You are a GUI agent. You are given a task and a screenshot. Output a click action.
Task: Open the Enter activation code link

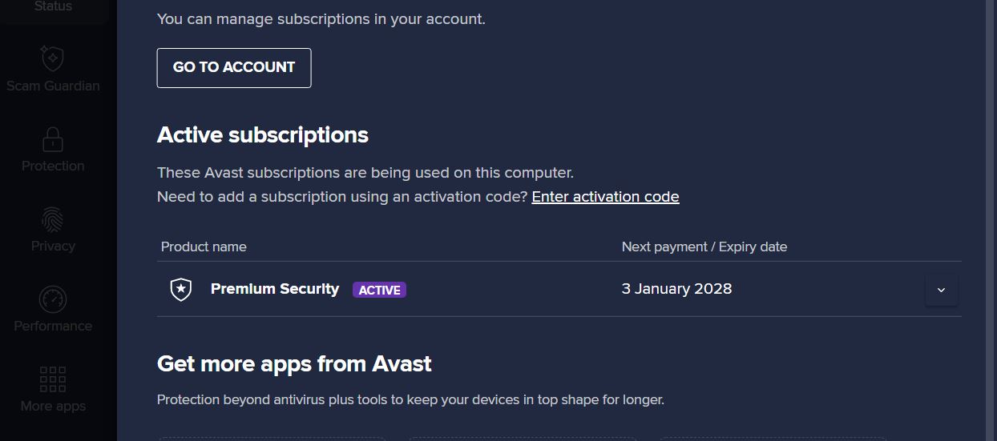tap(605, 197)
